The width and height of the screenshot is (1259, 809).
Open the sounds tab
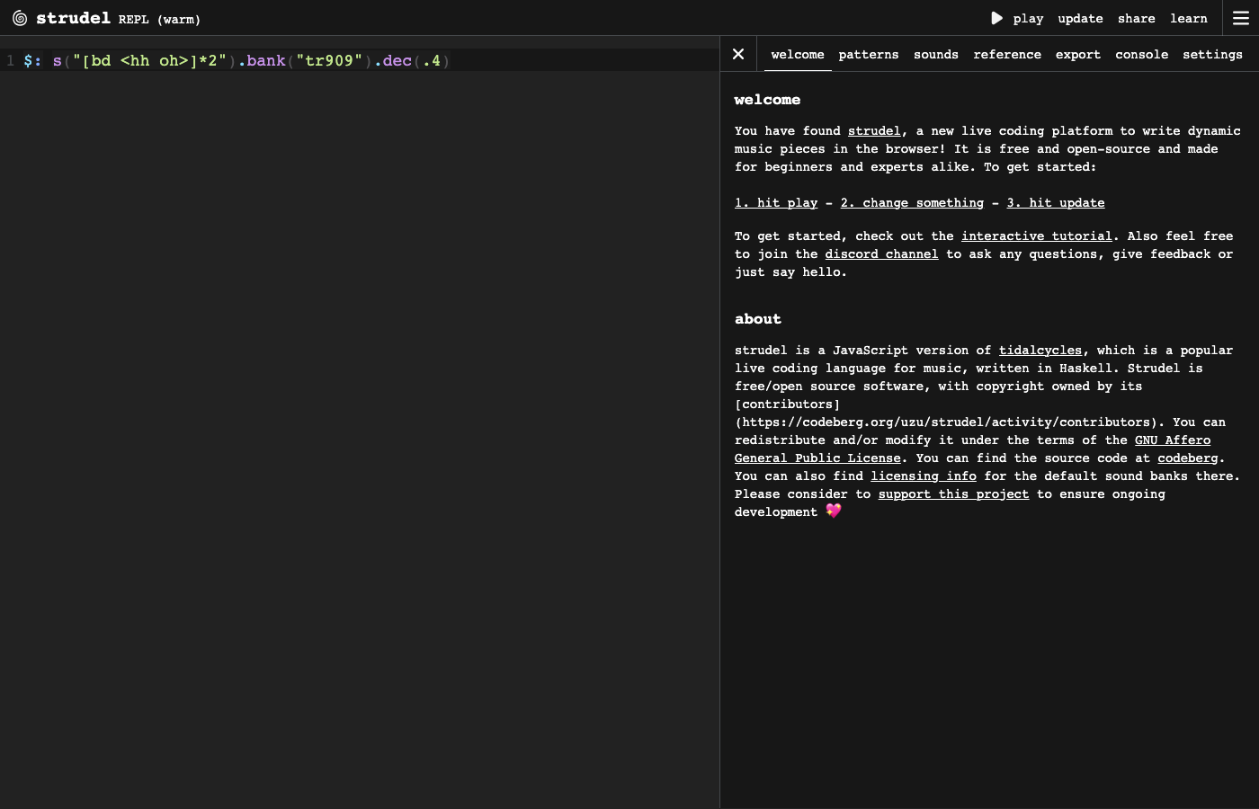point(936,54)
